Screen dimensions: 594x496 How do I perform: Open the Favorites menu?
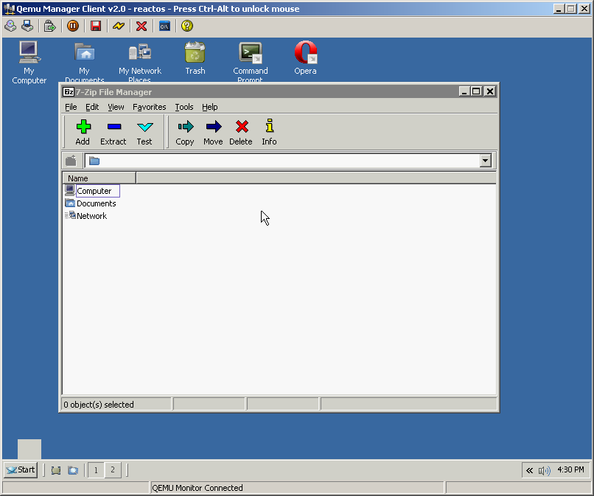pyautogui.click(x=150, y=107)
